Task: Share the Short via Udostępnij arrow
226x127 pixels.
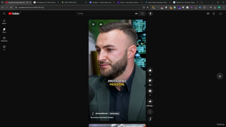Action: [x=150, y=101]
